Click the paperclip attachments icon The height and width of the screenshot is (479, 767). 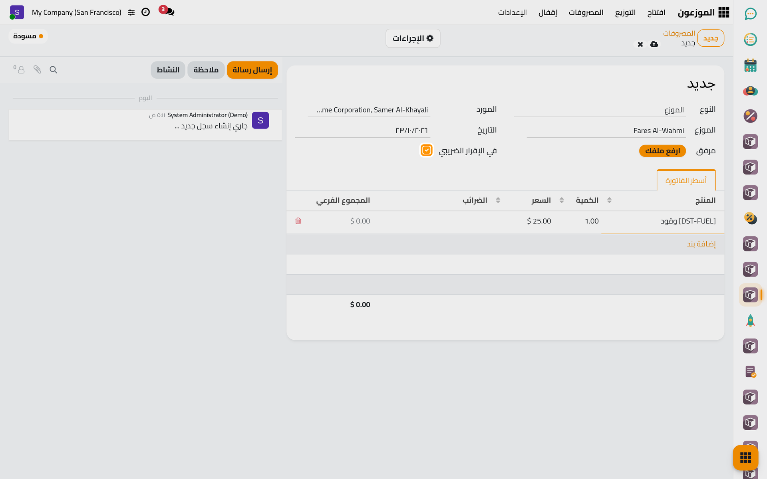(37, 70)
